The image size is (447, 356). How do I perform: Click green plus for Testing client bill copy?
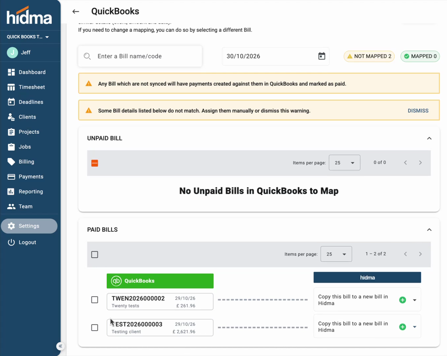(x=402, y=327)
